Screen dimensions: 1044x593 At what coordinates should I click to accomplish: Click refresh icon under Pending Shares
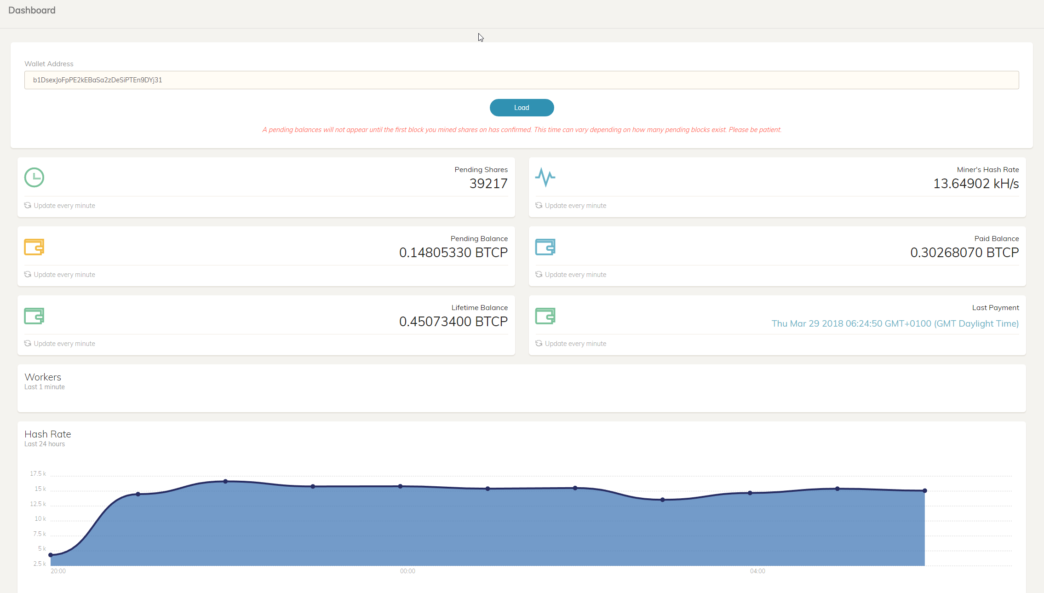click(x=28, y=205)
